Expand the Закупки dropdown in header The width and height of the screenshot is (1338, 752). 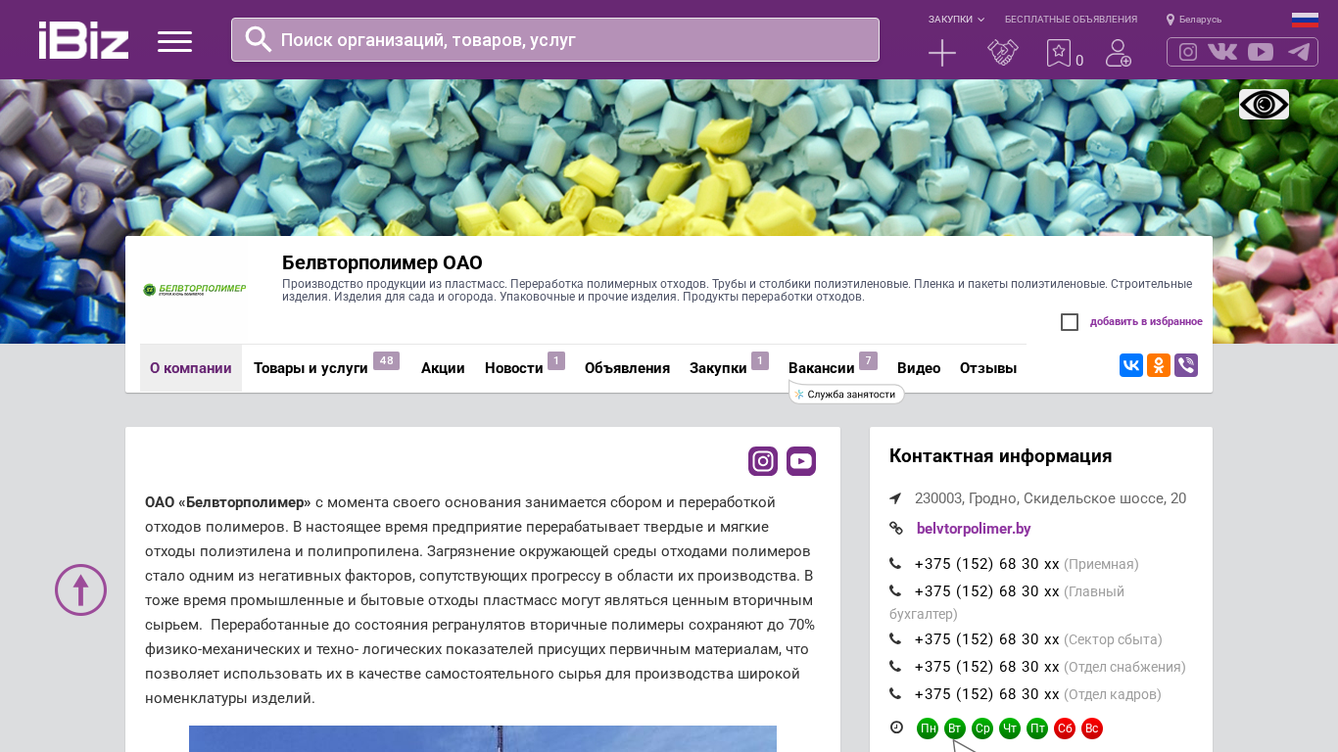tap(956, 20)
